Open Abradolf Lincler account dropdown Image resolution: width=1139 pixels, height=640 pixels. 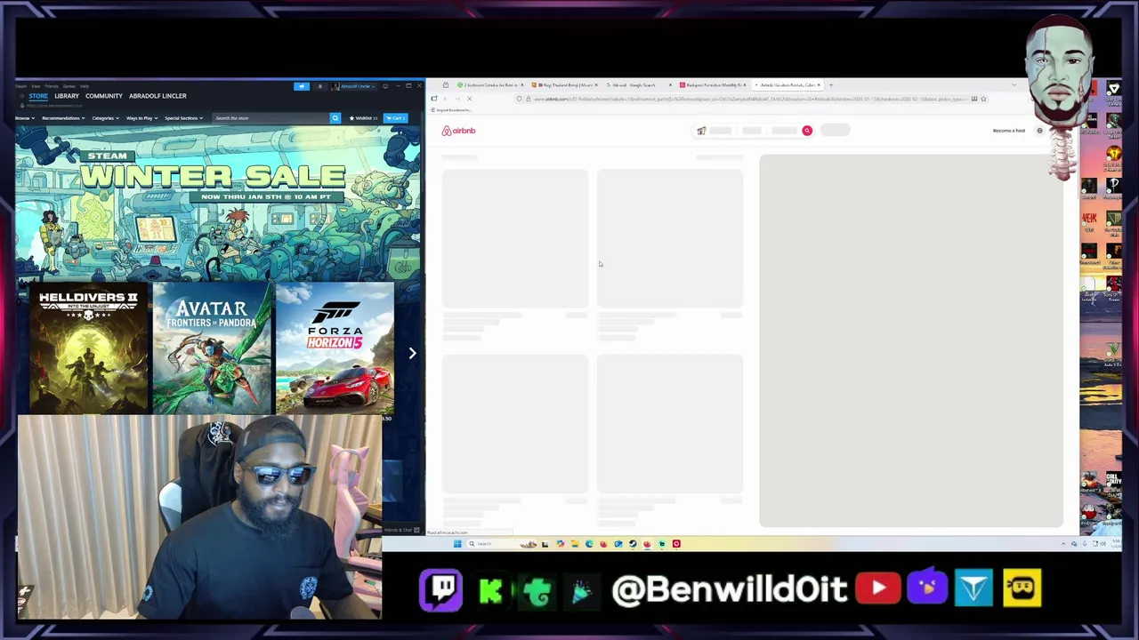pyautogui.click(x=355, y=86)
